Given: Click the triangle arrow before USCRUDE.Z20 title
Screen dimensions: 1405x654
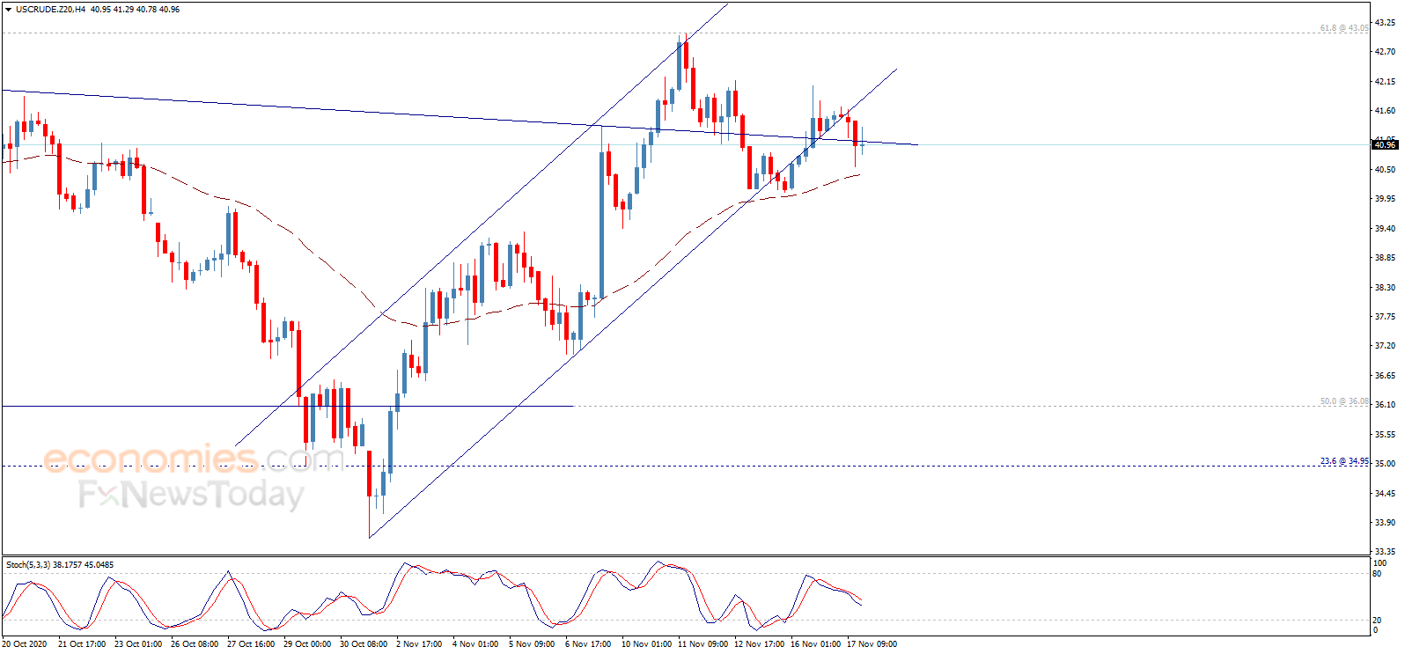Looking at the screenshot, I should 9,10.
